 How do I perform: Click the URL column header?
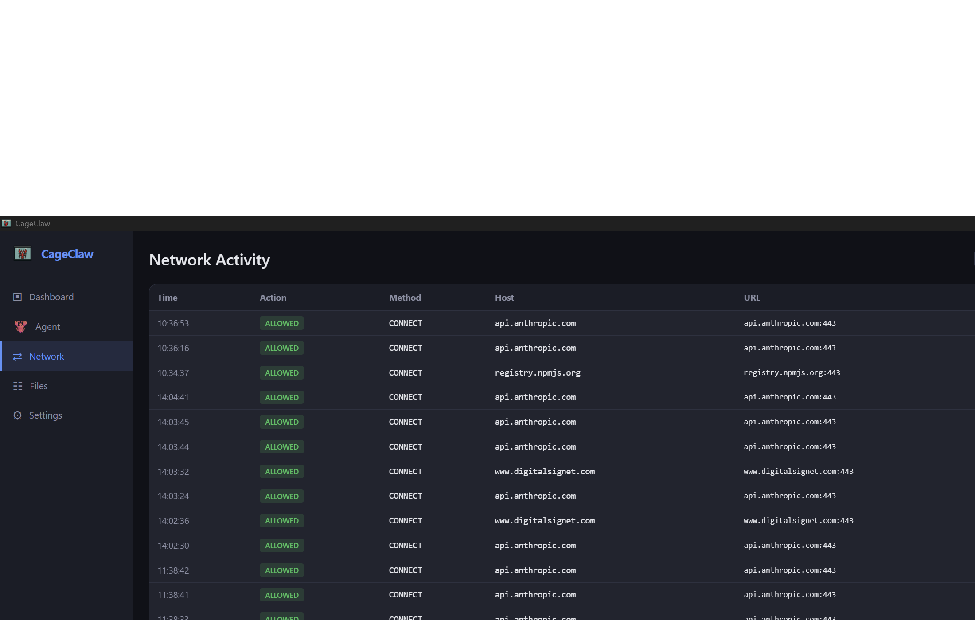[x=752, y=298]
